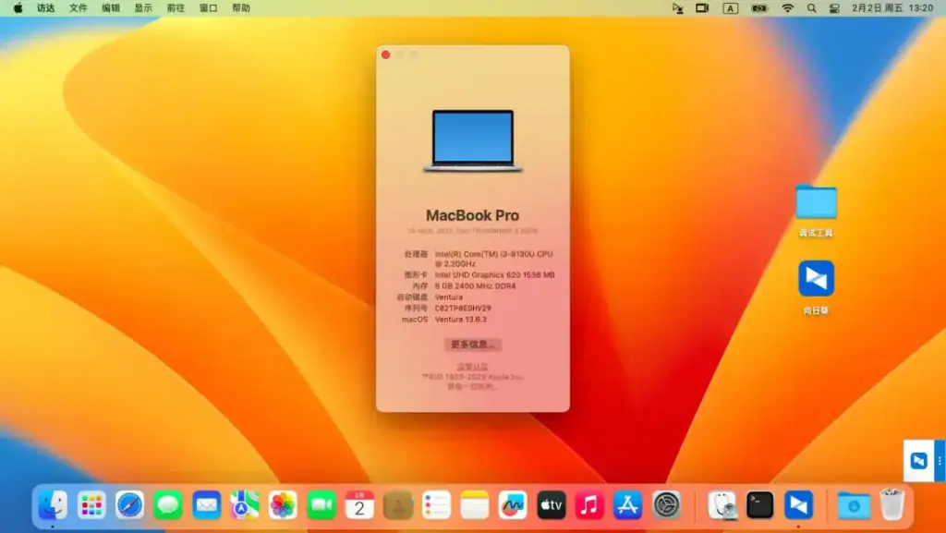
Task: Open Calendar in the Dock
Action: [359, 505]
